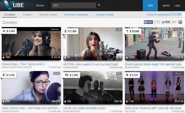Click the blue JOIN button

point(150,6)
